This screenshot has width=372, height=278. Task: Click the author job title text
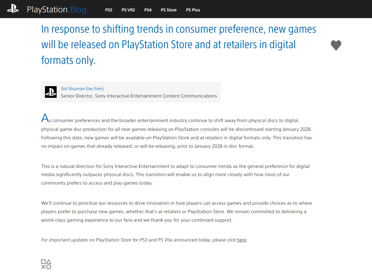pos(139,96)
